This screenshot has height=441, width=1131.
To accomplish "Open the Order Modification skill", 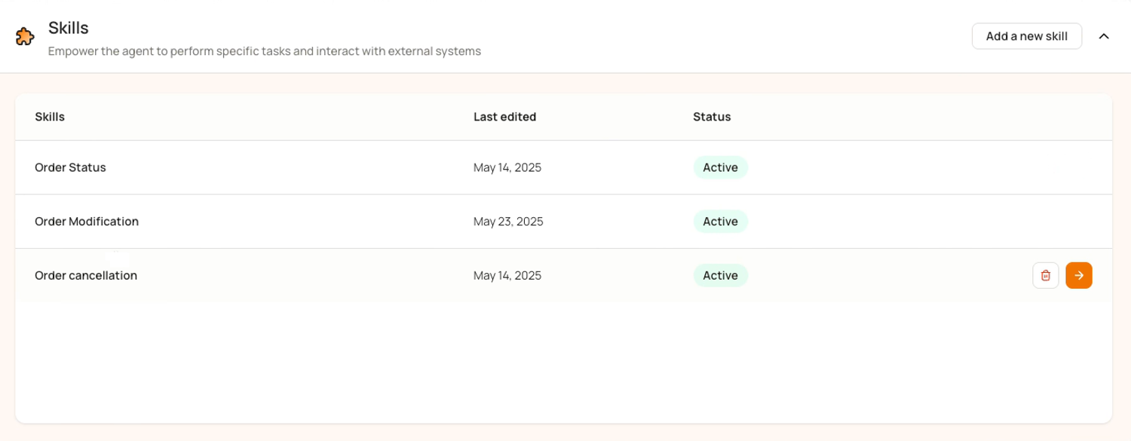I will (x=563, y=222).
